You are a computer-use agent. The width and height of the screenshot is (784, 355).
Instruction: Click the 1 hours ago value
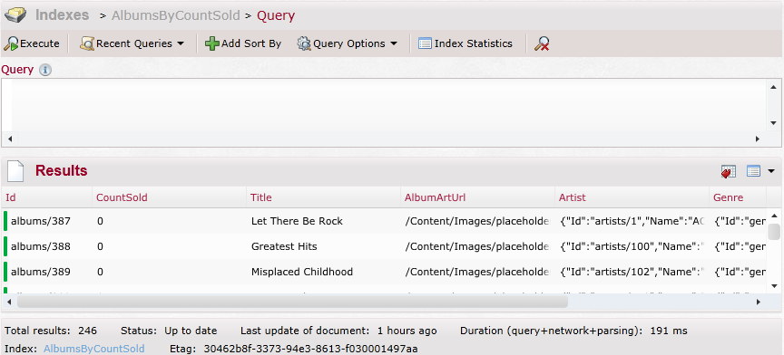click(x=407, y=331)
